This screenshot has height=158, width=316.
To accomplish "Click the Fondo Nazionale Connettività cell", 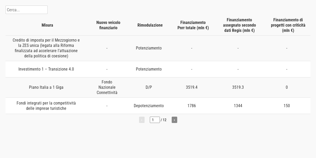I will [x=107, y=87].
